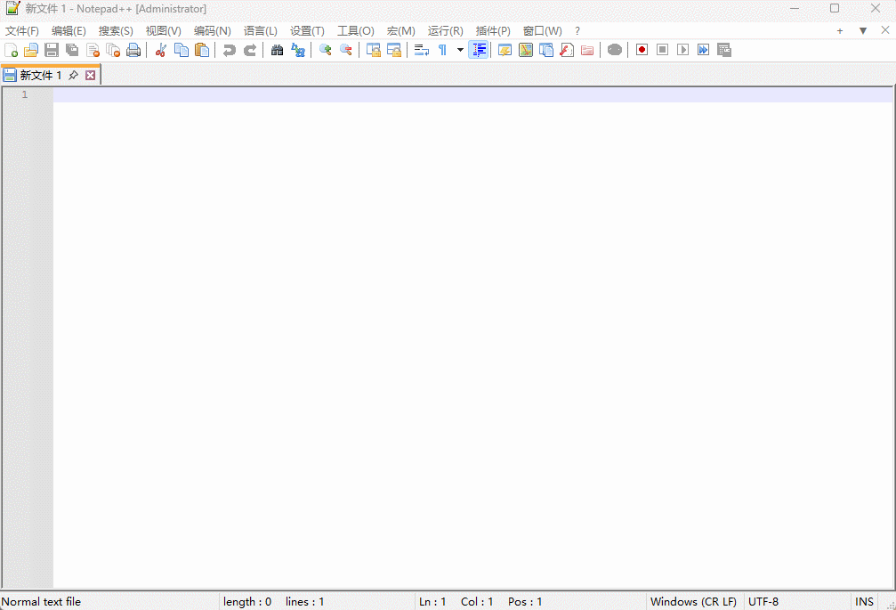
Task: Open the 语言(L) language menu
Action: point(260,31)
